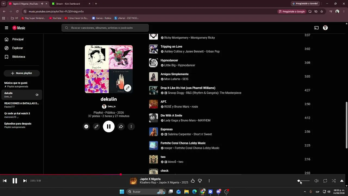Launch Microsoft Edge from the taskbar
Screen dimensions: 348x196
click(x=194, y=192)
